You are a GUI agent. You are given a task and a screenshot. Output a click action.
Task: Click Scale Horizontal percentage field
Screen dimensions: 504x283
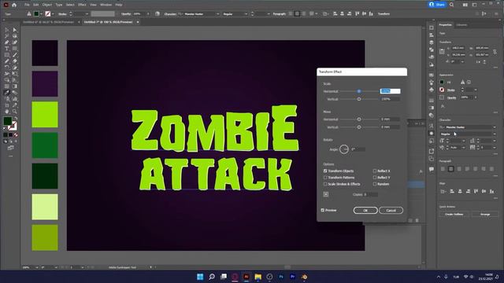click(391, 91)
